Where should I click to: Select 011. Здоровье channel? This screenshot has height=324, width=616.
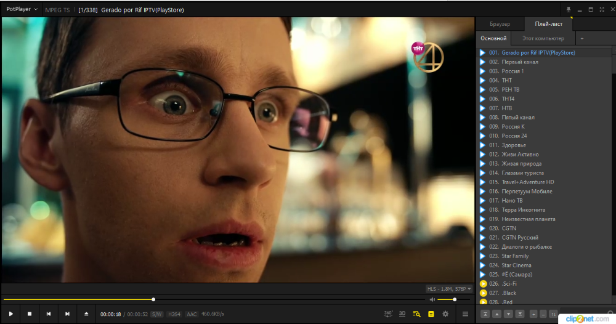pos(544,145)
